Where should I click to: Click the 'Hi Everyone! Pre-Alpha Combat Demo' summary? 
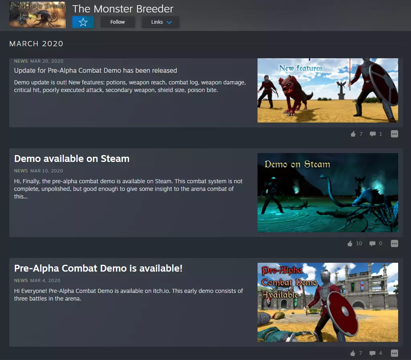(129, 295)
